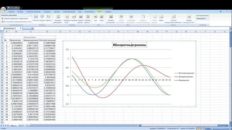Open the Формулы ribbon tab
Image resolution: width=232 pixels, height=130 pixels.
coord(47,12)
